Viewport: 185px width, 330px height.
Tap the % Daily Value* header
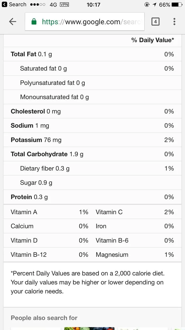point(153,40)
